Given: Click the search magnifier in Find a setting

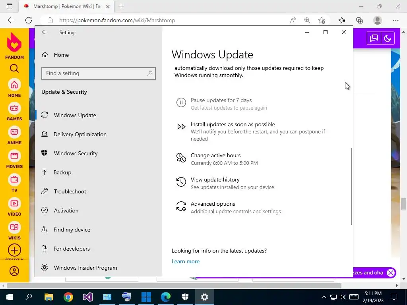Looking at the screenshot, I should [x=150, y=73].
